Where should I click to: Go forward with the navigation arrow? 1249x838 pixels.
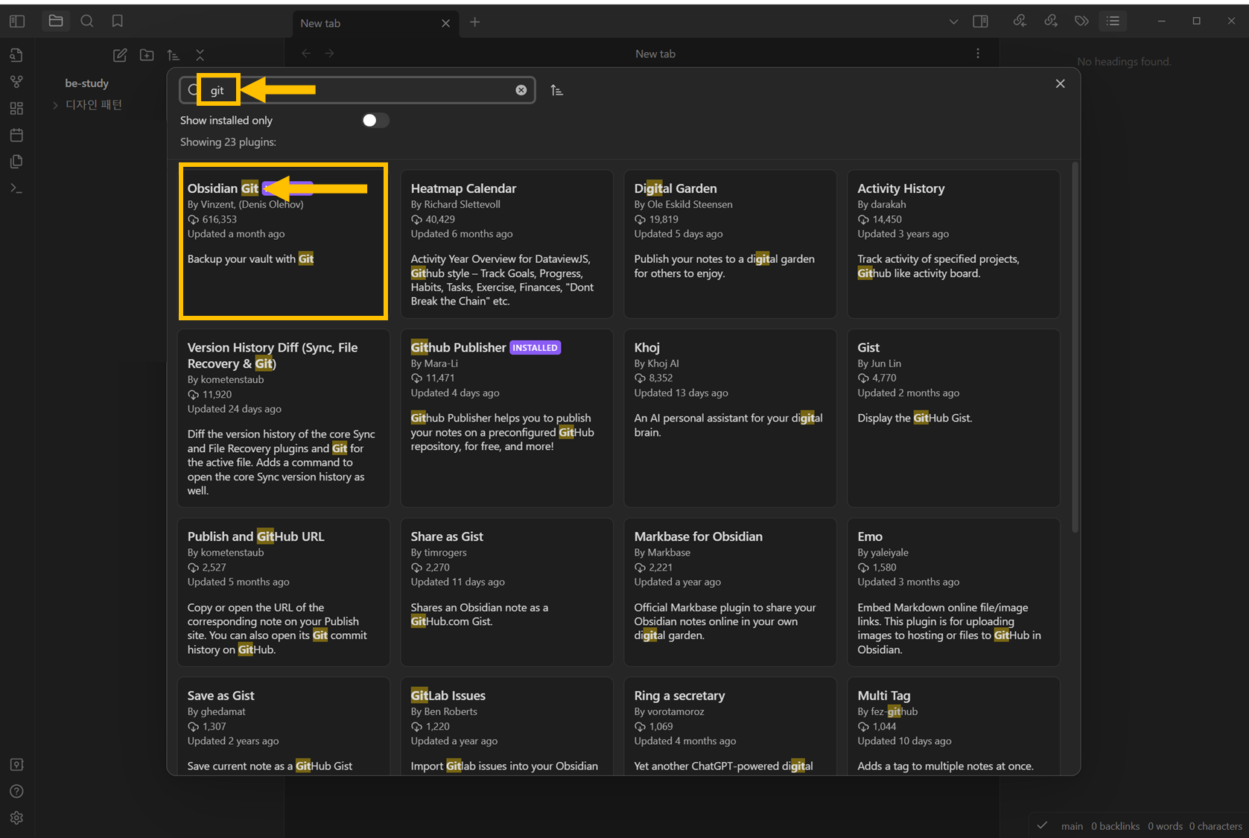click(329, 54)
